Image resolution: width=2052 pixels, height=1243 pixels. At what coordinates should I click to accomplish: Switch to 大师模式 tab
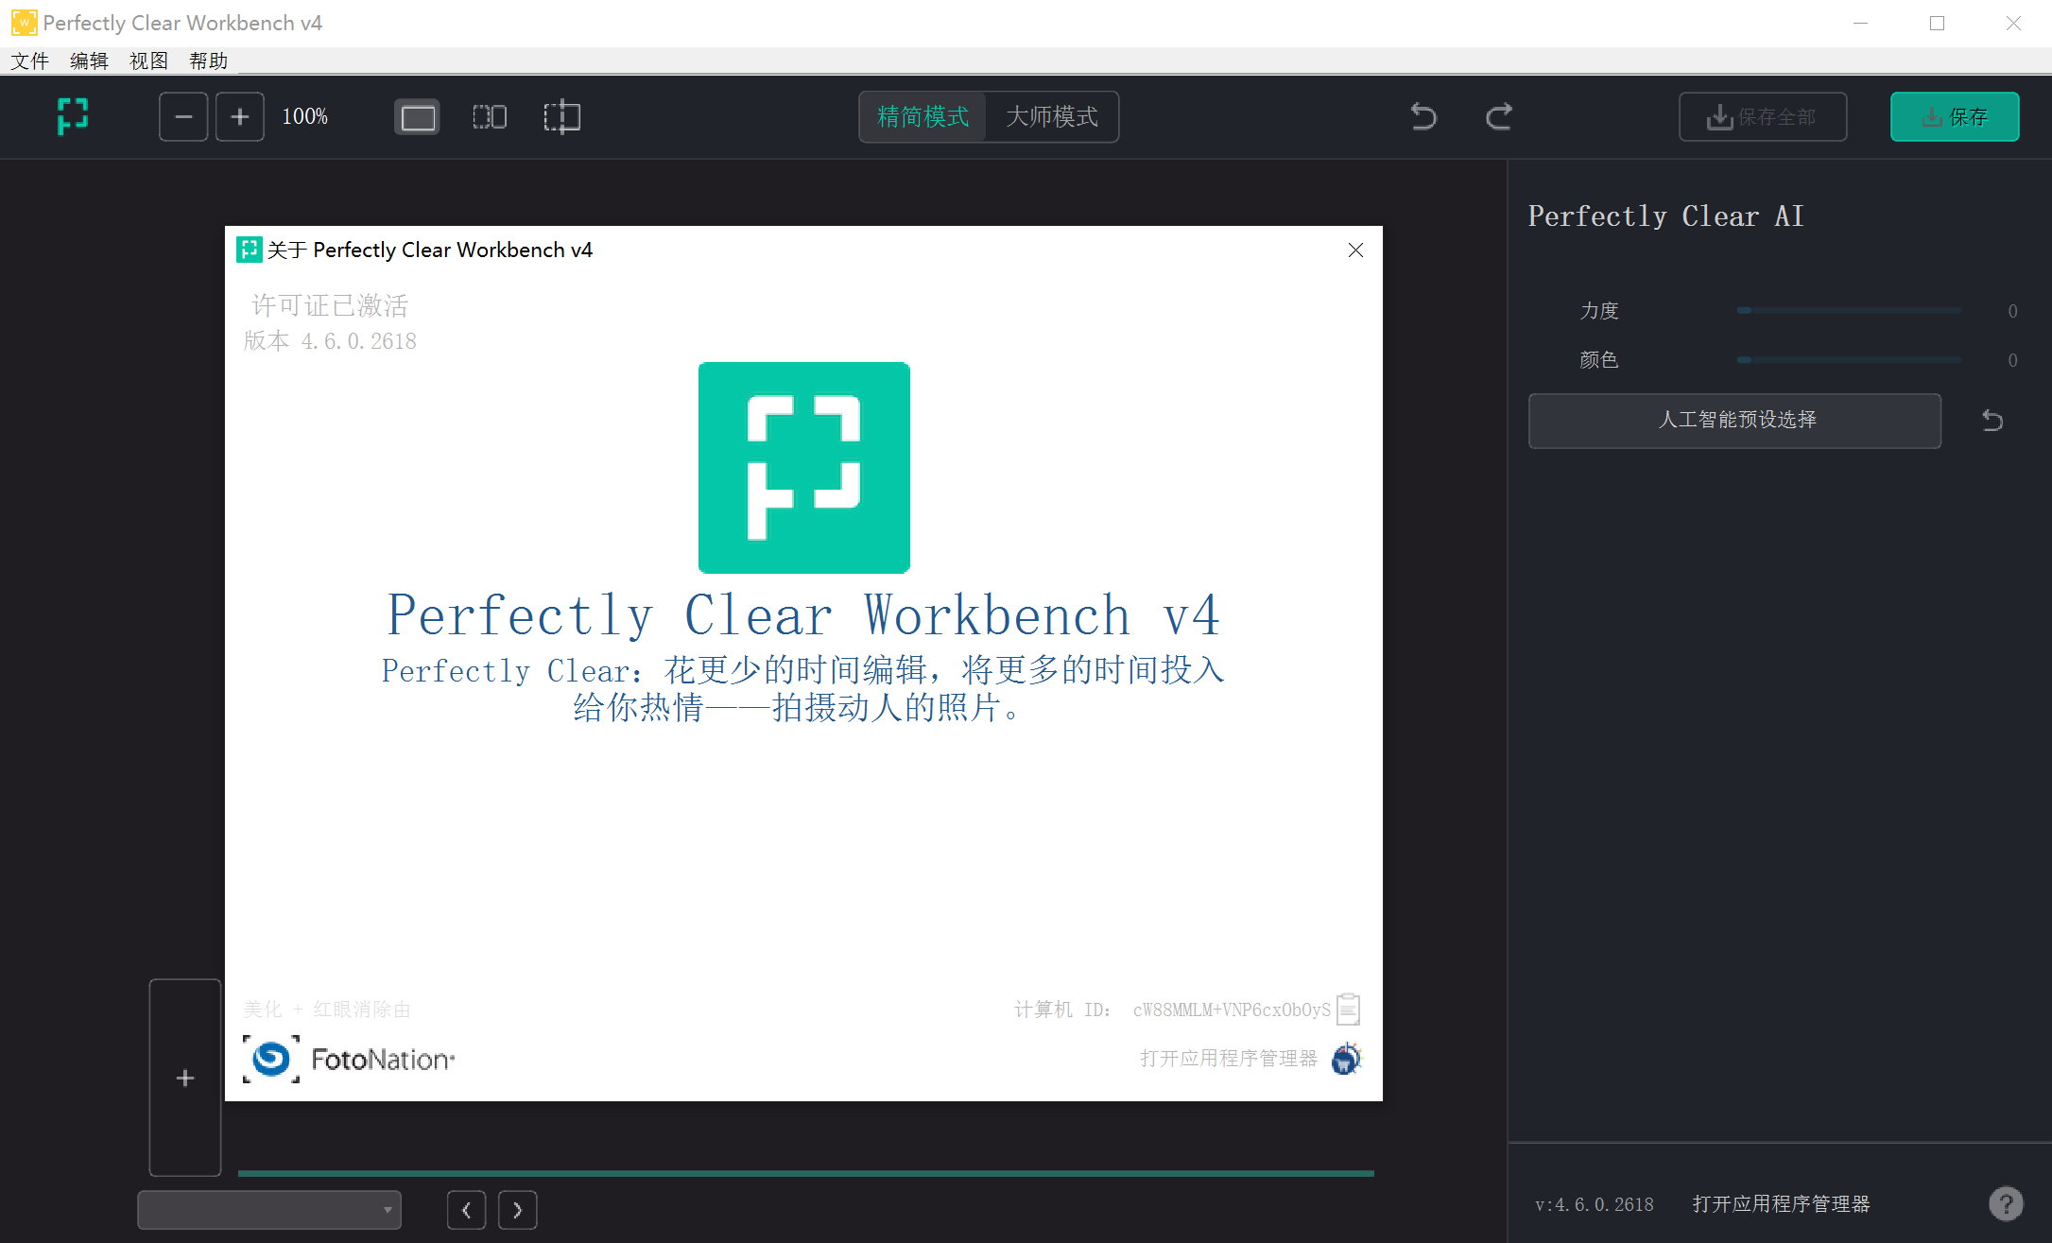tap(1052, 117)
